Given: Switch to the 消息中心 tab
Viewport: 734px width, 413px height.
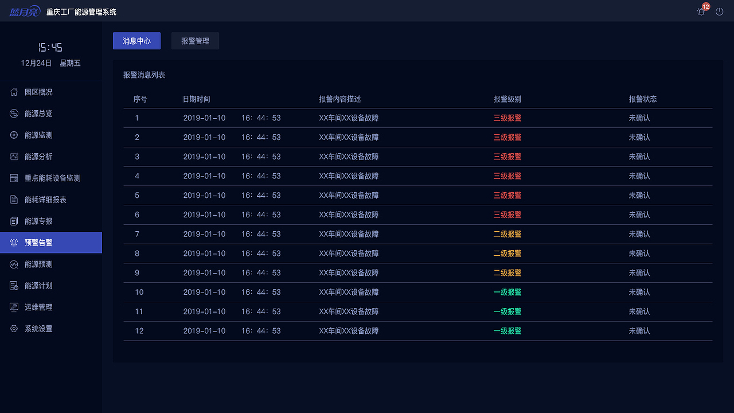Looking at the screenshot, I should [136, 41].
